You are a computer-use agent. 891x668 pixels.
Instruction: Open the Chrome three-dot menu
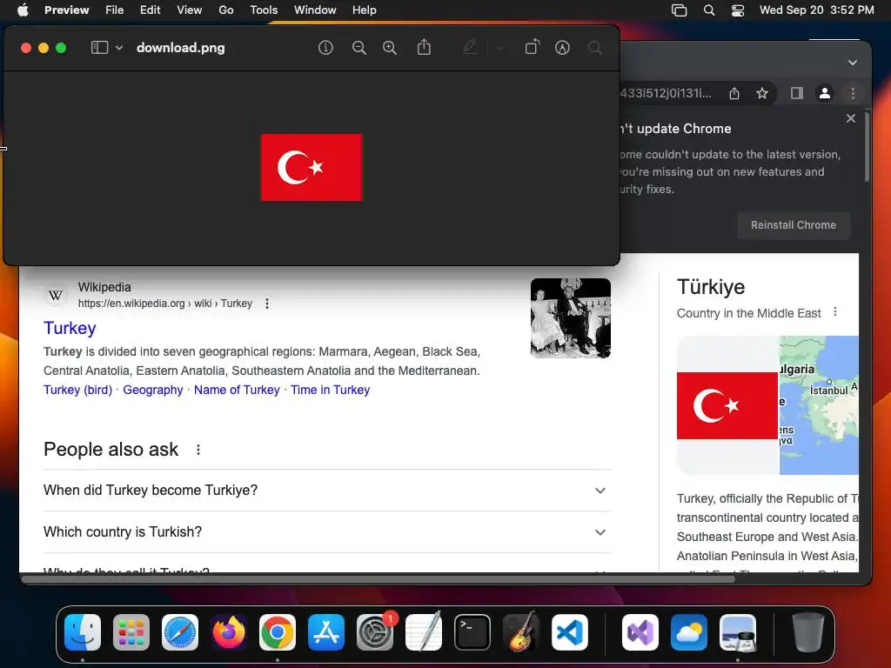(x=853, y=93)
